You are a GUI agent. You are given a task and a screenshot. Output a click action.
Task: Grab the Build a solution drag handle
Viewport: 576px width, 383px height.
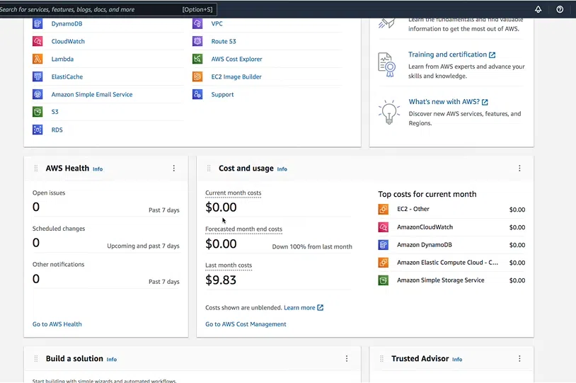coord(35,359)
